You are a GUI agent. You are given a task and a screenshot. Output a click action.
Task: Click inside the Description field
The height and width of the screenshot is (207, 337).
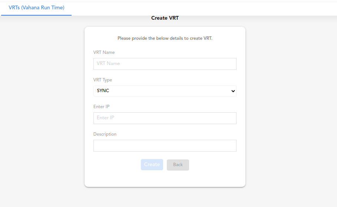pyautogui.click(x=165, y=146)
